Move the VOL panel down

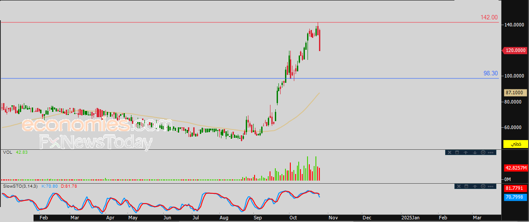[x=474, y=152]
